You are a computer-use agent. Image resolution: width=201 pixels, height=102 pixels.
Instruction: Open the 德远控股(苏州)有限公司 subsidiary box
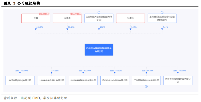click(20, 80)
